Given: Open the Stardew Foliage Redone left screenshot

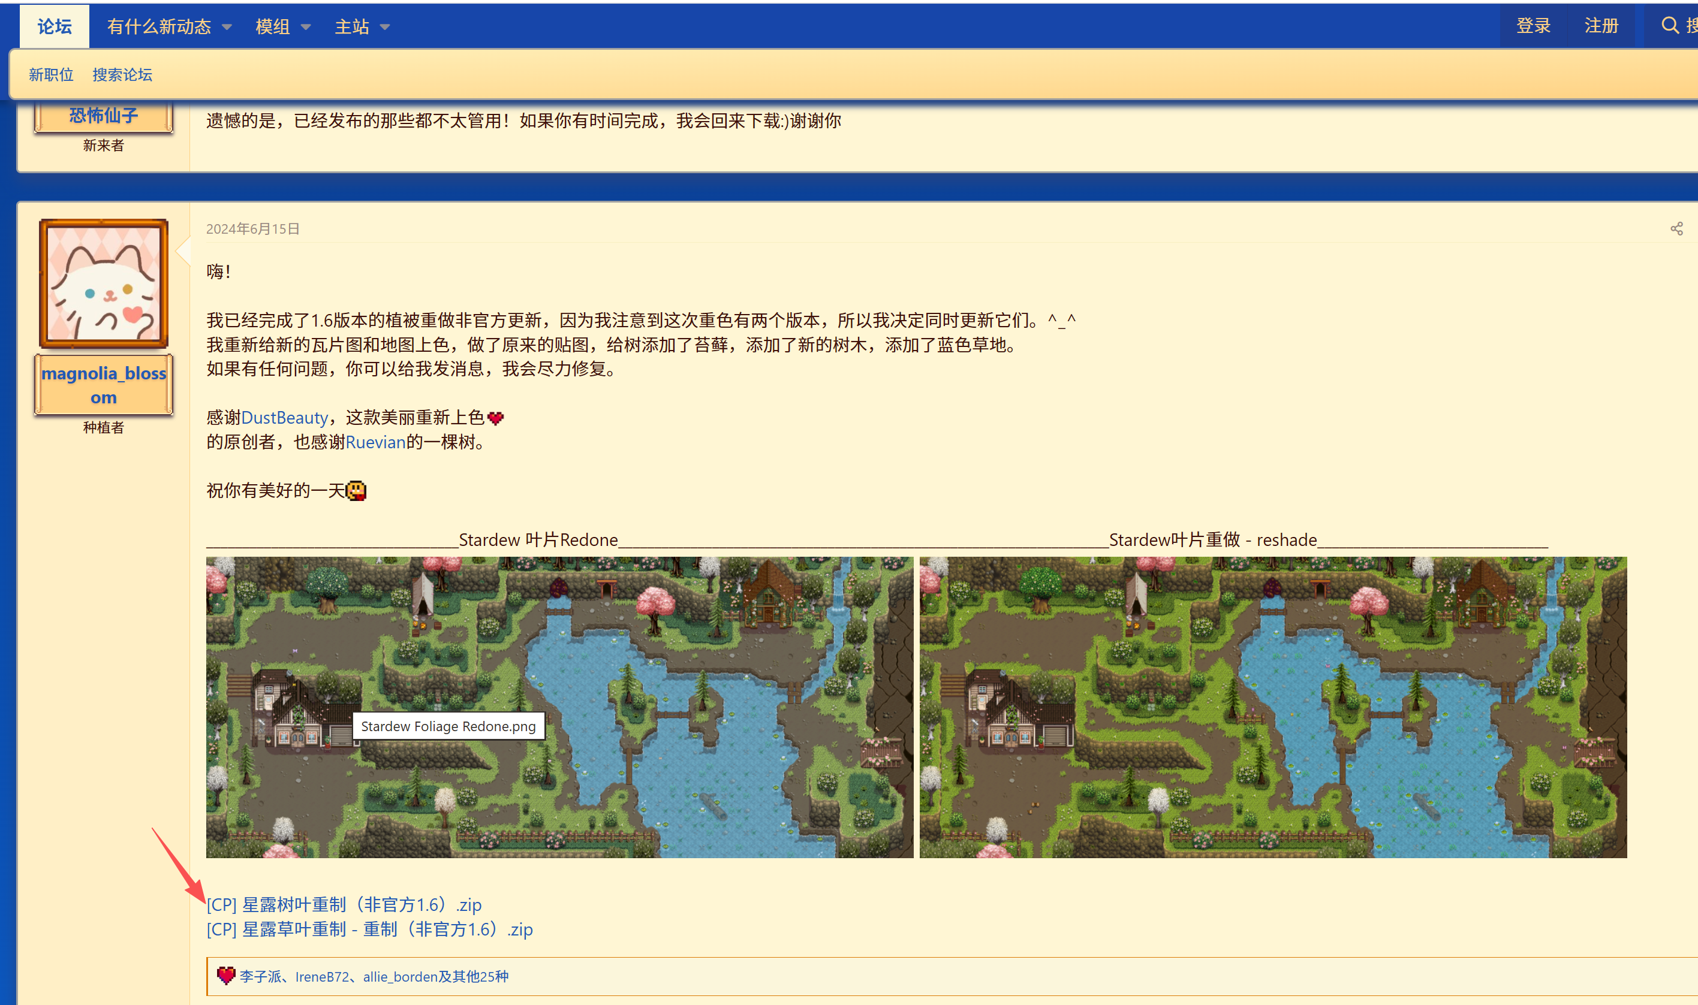Looking at the screenshot, I should point(559,707).
